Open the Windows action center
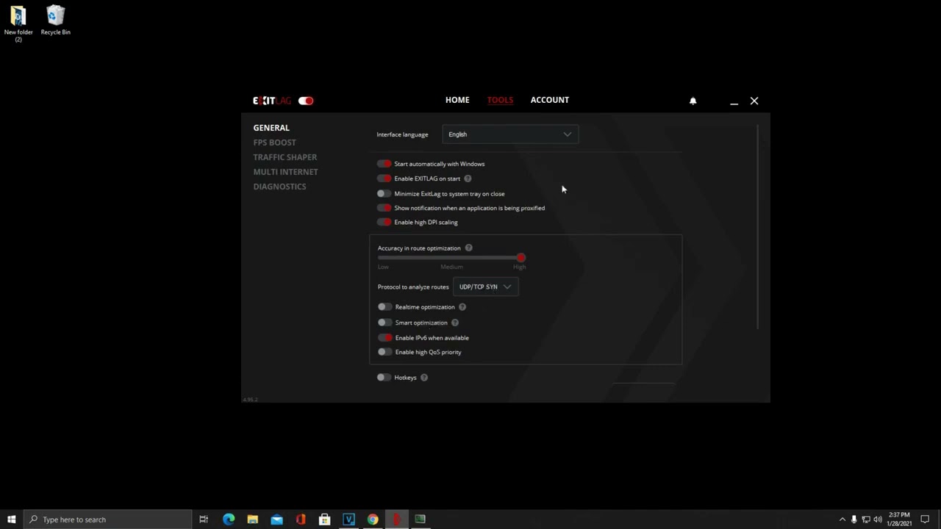Image resolution: width=941 pixels, height=529 pixels. tap(925, 519)
